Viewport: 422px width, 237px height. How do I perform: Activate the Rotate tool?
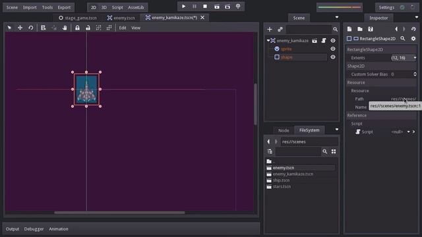pyautogui.click(x=31, y=28)
